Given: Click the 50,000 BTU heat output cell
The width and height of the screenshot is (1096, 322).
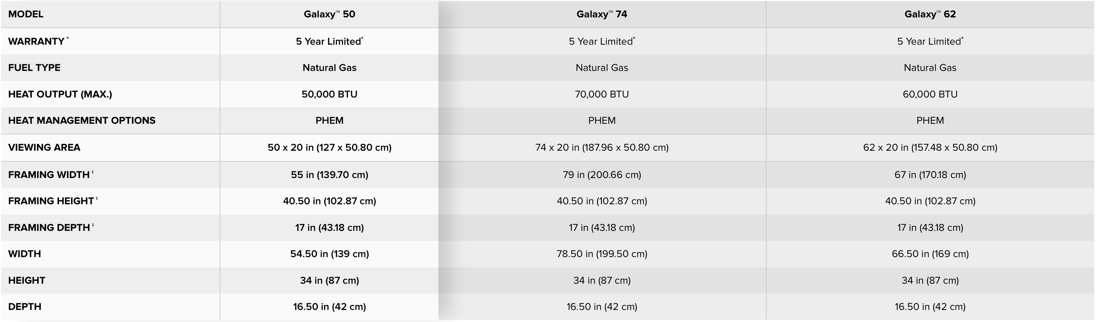Looking at the screenshot, I should click(x=329, y=94).
